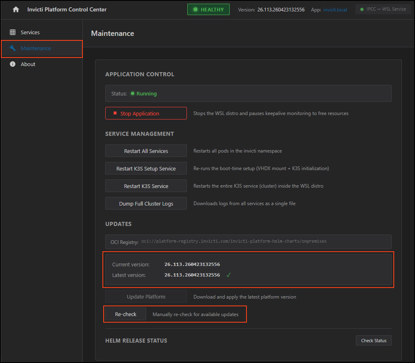
Task: Click the green checkmark next to Latest version
Action: coord(229,274)
